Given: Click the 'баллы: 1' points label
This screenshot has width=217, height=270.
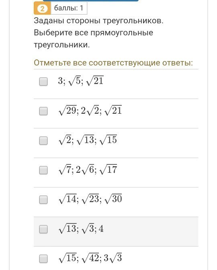Looking at the screenshot, I should pyautogui.click(x=69, y=8).
